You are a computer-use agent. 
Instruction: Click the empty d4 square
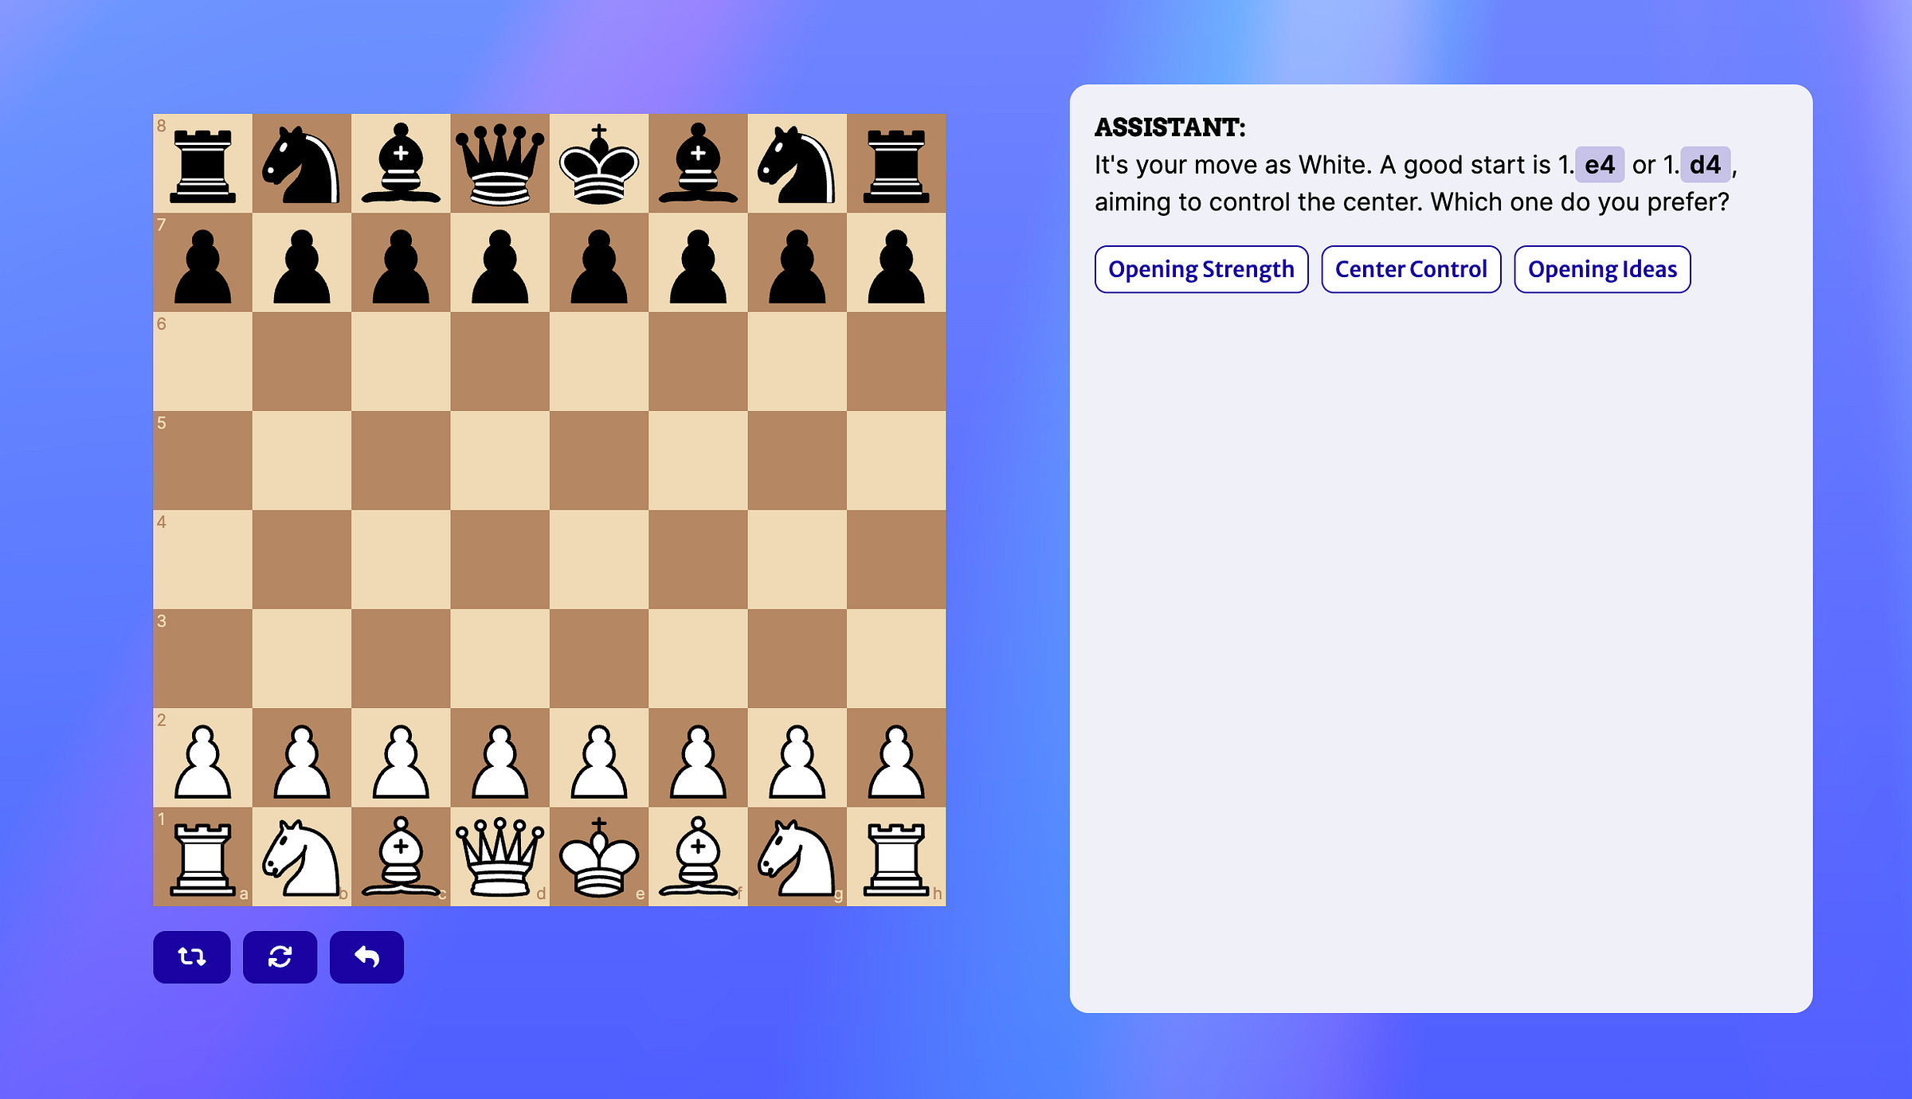tap(500, 560)
